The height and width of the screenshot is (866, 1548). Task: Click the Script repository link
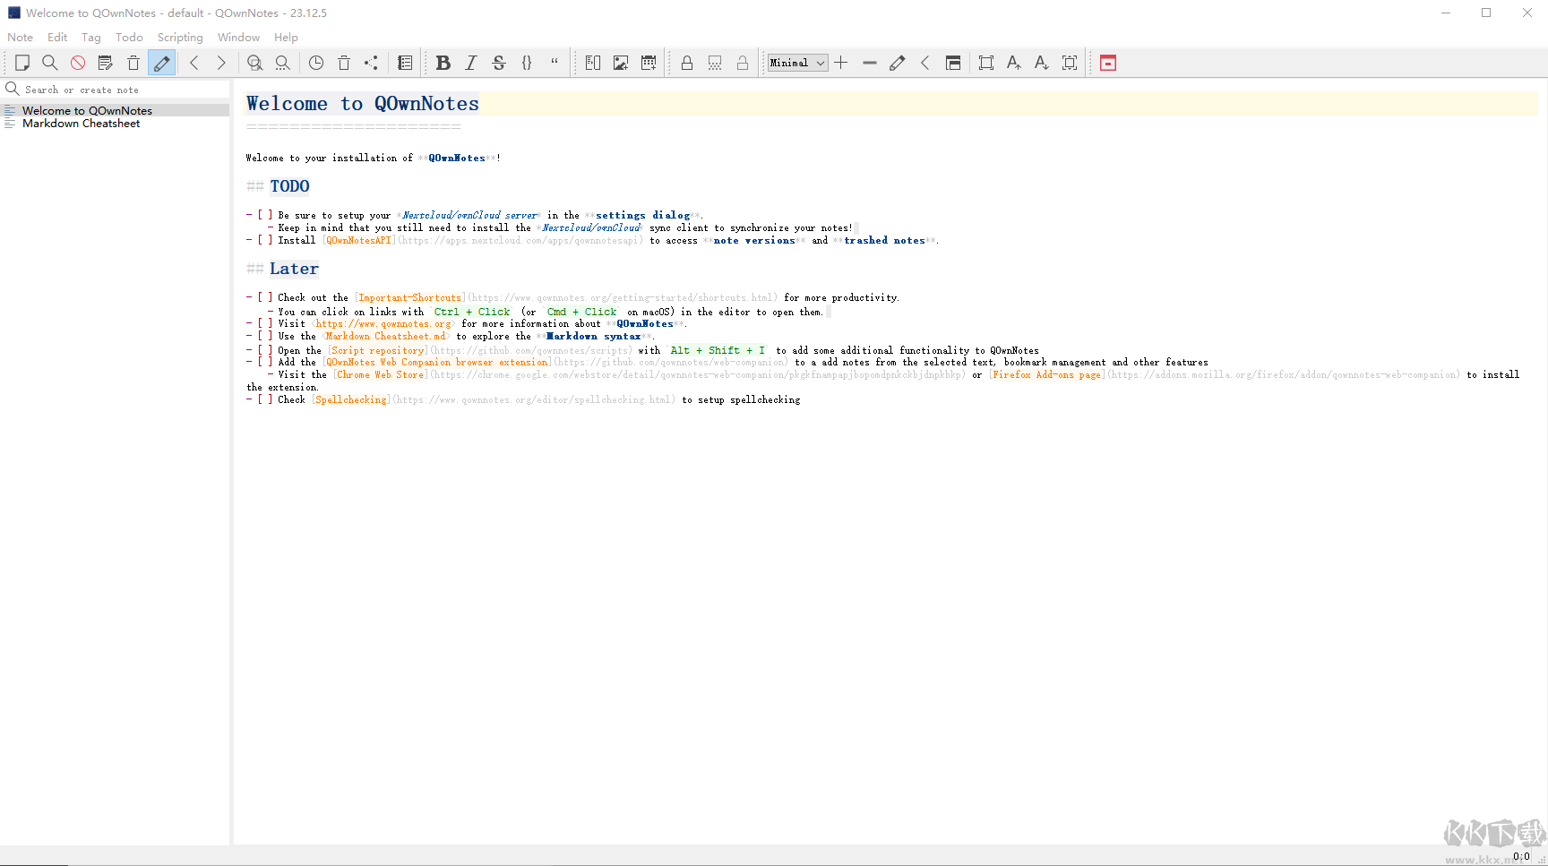[x=378, y=351]
